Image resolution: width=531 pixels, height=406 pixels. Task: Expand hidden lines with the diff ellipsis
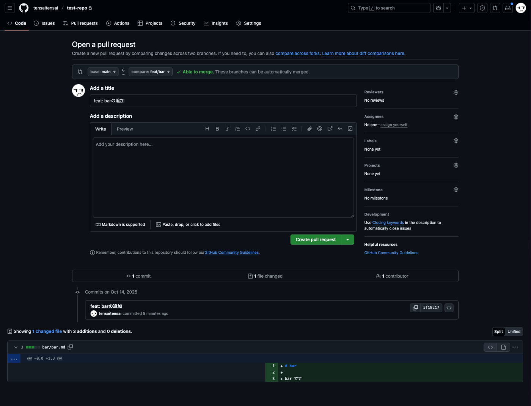[14, 359]
